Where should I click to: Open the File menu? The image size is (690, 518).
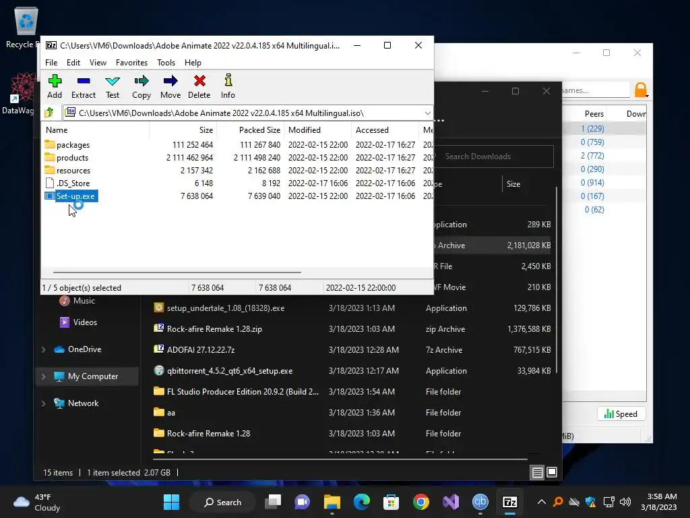point(51,63)
